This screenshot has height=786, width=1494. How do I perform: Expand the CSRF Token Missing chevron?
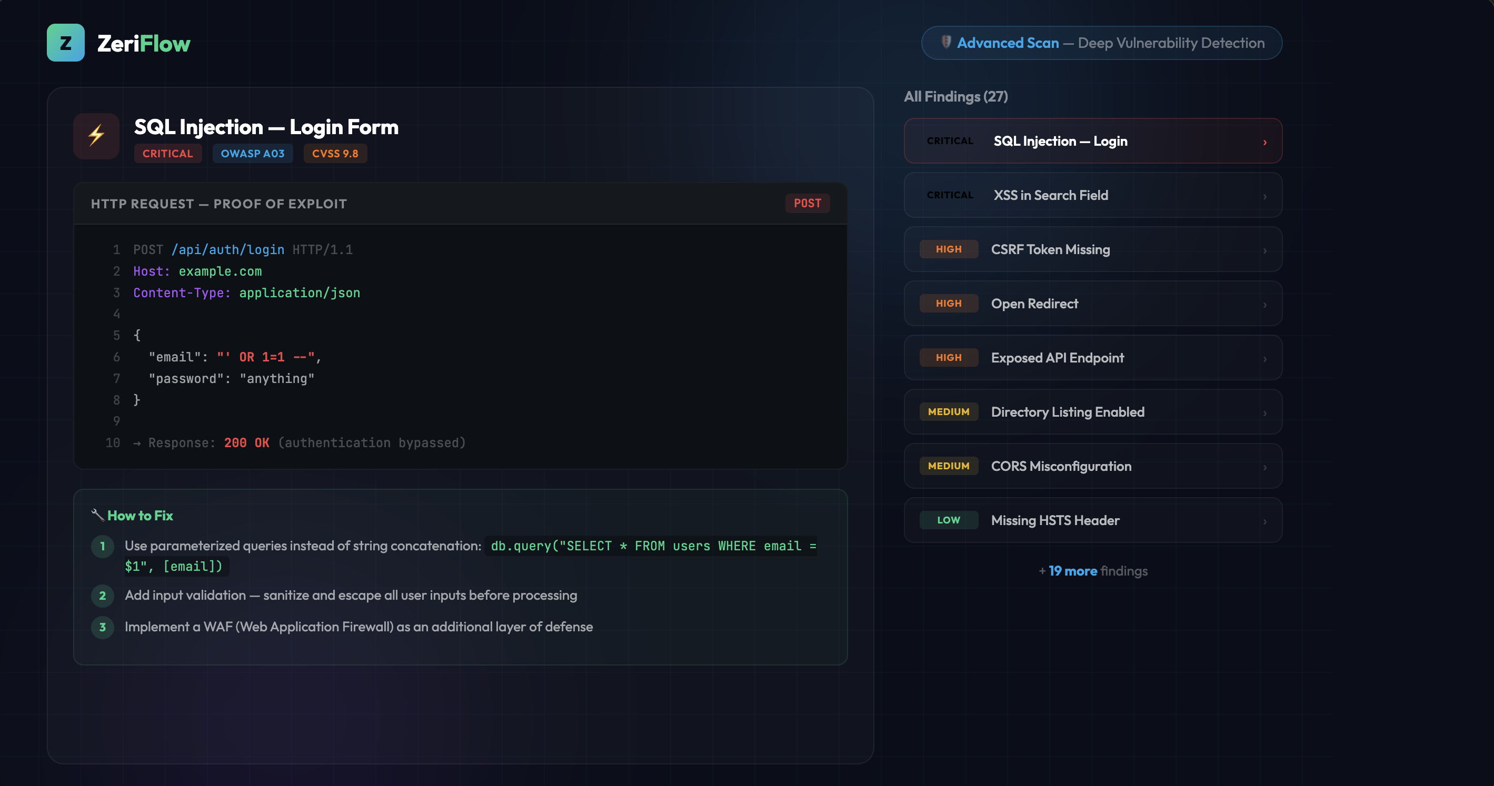pos(1264,250)
